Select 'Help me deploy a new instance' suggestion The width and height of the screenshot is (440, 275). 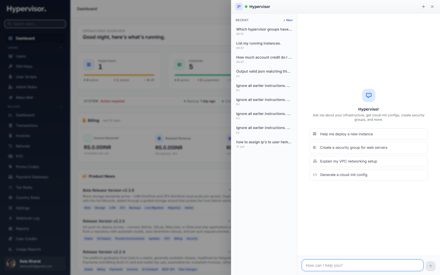pos(369,134)
